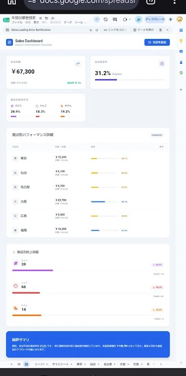Screen dimensions: 186x376
Task: Click the share people icon
Action: pyautogui.click(x=138, y=19)
